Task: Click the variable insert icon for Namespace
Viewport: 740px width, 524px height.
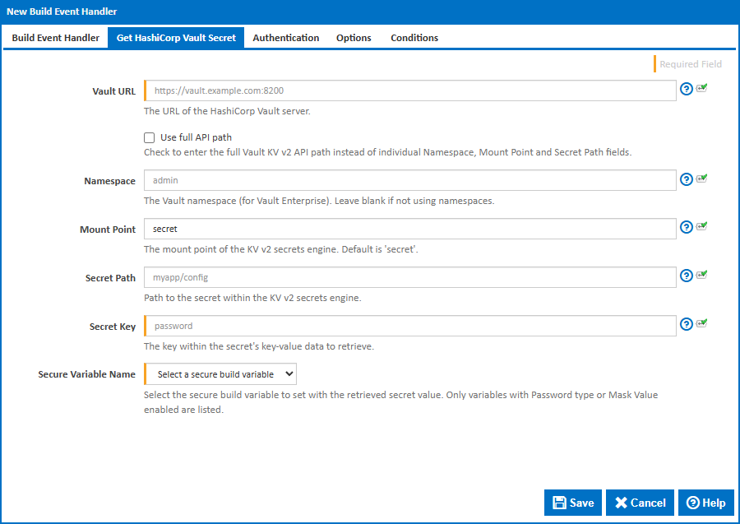Action: (701, 179)
